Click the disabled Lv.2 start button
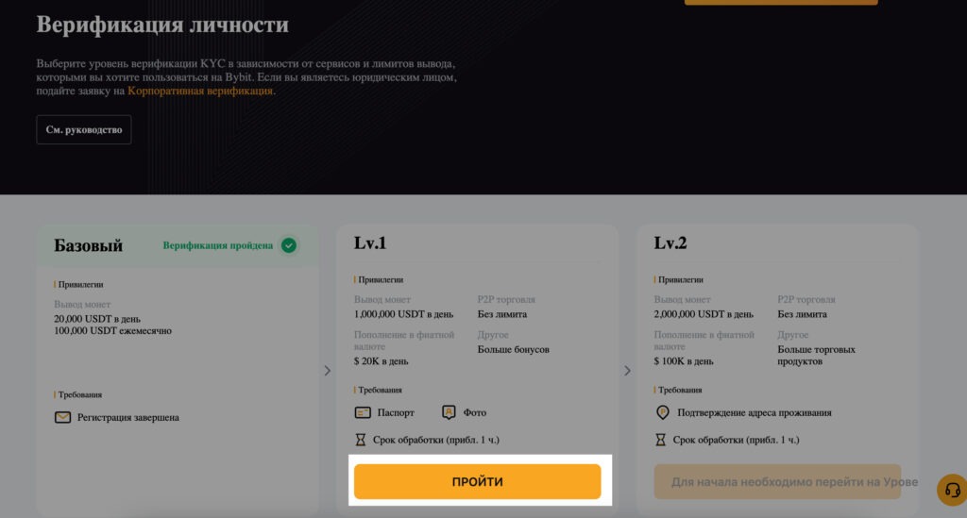 [x=778, y=481]
